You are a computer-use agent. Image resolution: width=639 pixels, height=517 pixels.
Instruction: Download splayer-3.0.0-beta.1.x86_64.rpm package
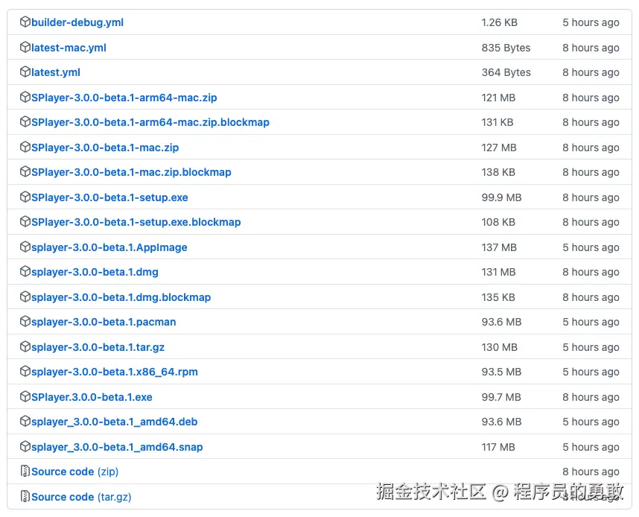tap(115, 372)
